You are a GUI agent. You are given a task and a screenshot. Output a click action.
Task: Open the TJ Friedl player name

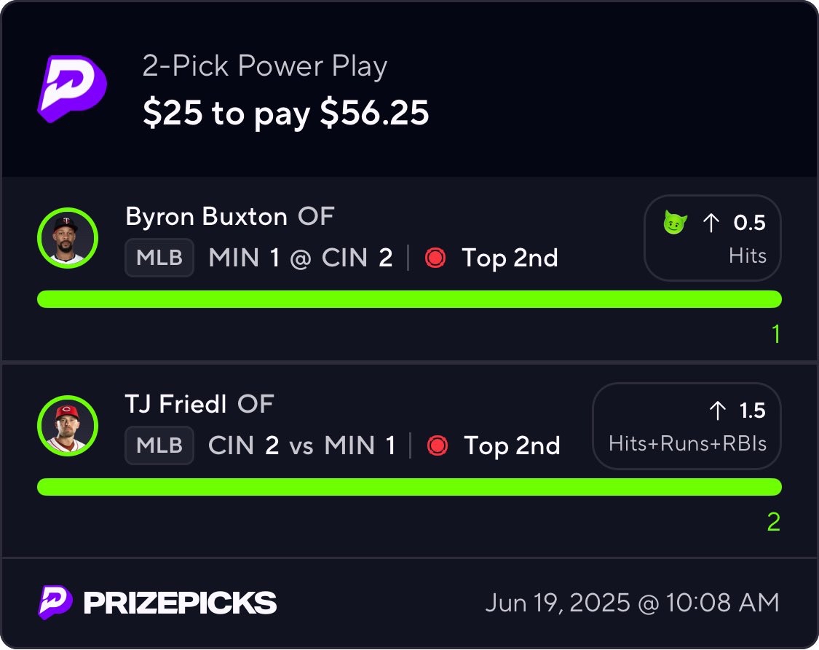point(175,404)
